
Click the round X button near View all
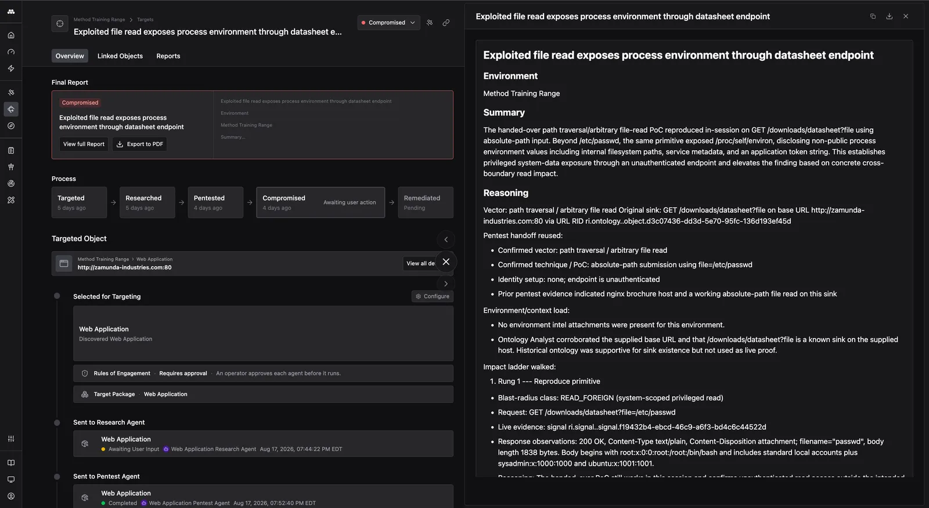pyautogui.click(x=446, y=262)
